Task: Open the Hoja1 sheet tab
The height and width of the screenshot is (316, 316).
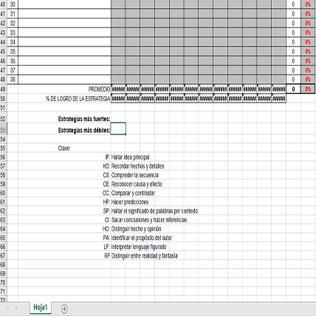Action: point(41,307)
